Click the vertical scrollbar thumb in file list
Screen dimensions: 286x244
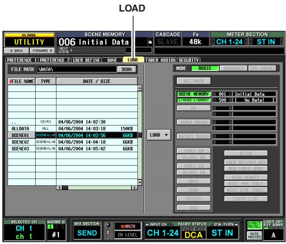[x=140, y=135]
